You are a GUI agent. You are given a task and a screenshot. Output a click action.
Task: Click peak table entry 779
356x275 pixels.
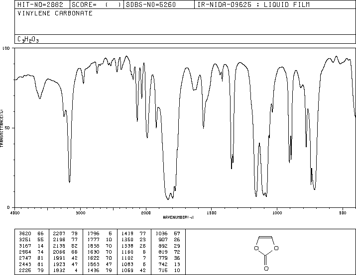163,258
